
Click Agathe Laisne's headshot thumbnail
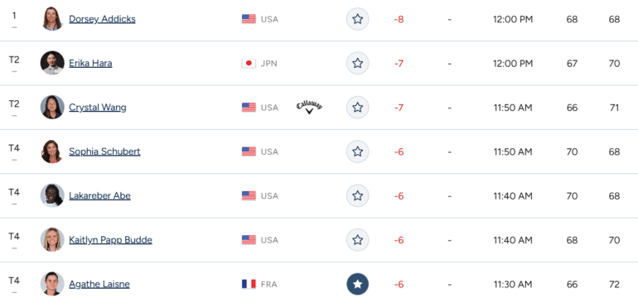pos(52,284)
